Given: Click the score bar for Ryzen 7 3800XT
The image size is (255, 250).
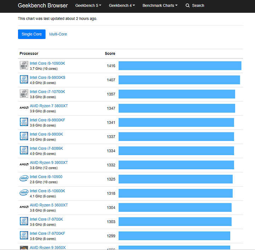Looking at the screenshot, I should 177,108.
